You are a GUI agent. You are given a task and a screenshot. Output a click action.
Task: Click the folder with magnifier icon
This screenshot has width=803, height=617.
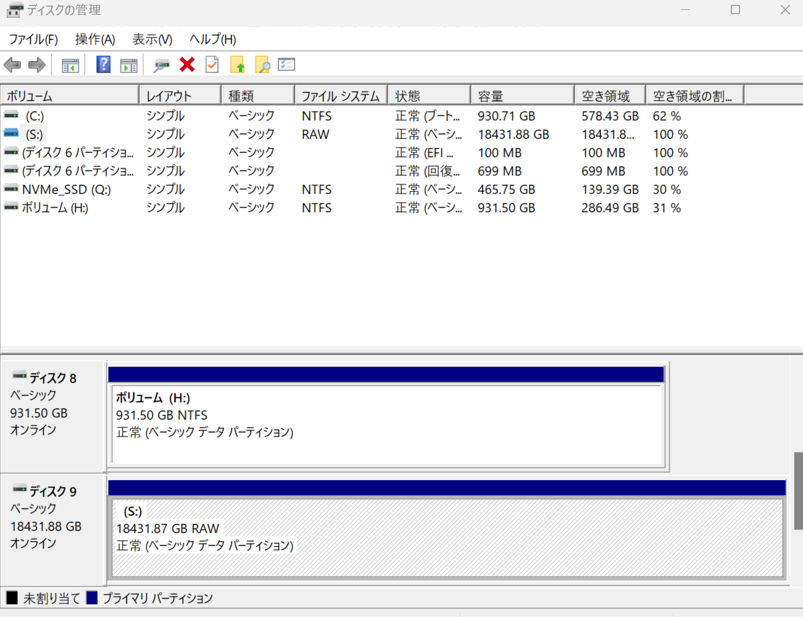pyautogui.click(x=262, y=65)
